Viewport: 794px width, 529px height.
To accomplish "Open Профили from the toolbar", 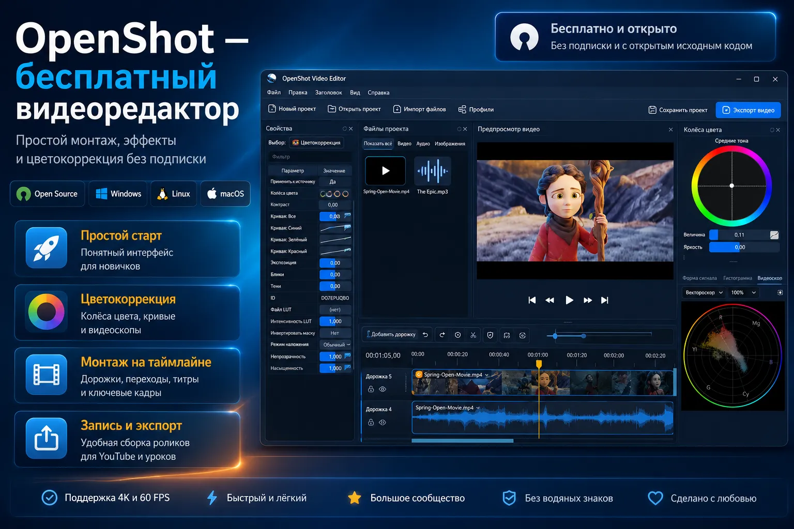I will 476,110.
